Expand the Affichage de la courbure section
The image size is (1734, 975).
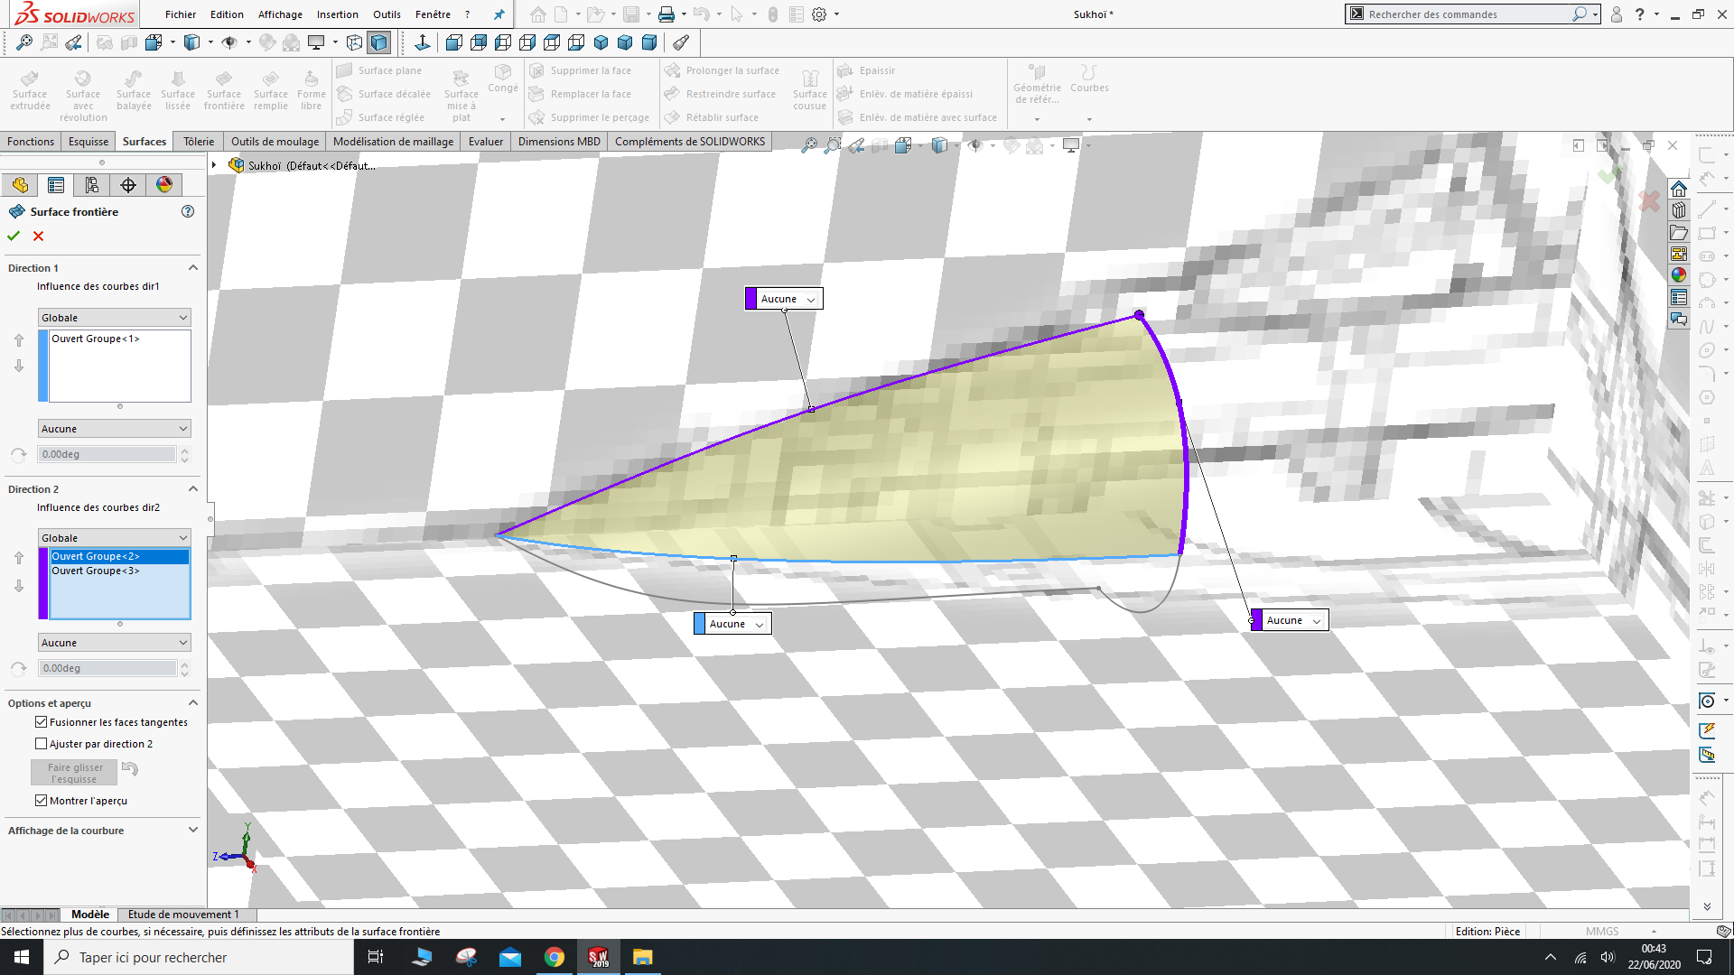pos(192,831)
